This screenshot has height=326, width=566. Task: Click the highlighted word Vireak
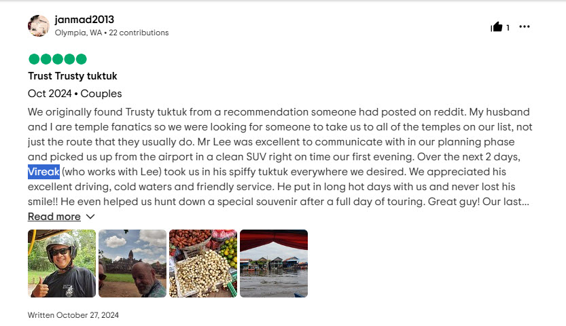click(43, 172)
